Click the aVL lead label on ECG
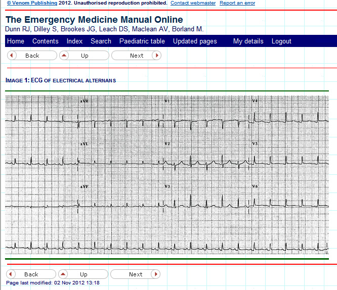 pos(84,144)
